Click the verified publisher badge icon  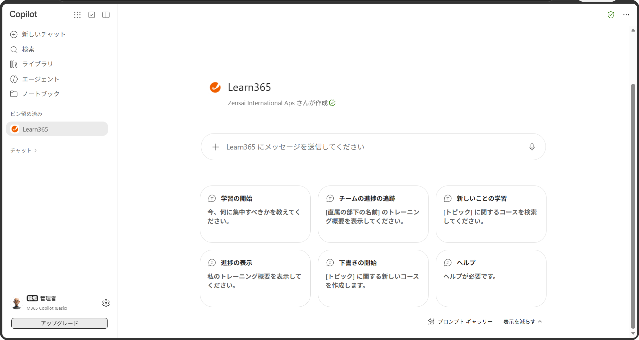(332, 103)
